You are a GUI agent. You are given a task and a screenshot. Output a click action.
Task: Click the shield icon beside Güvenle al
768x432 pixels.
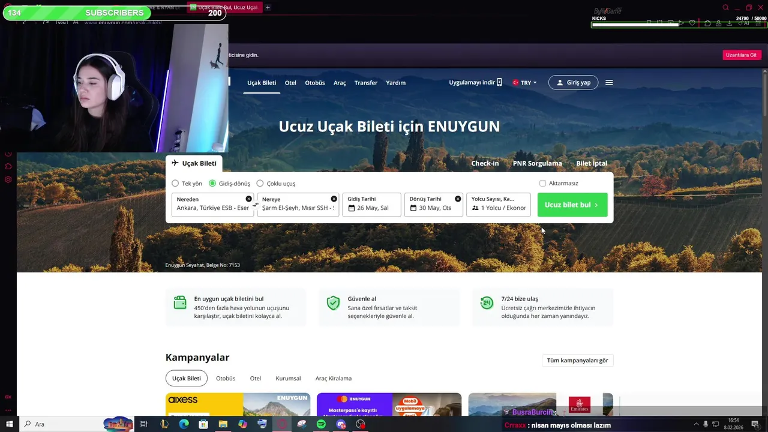333,302
